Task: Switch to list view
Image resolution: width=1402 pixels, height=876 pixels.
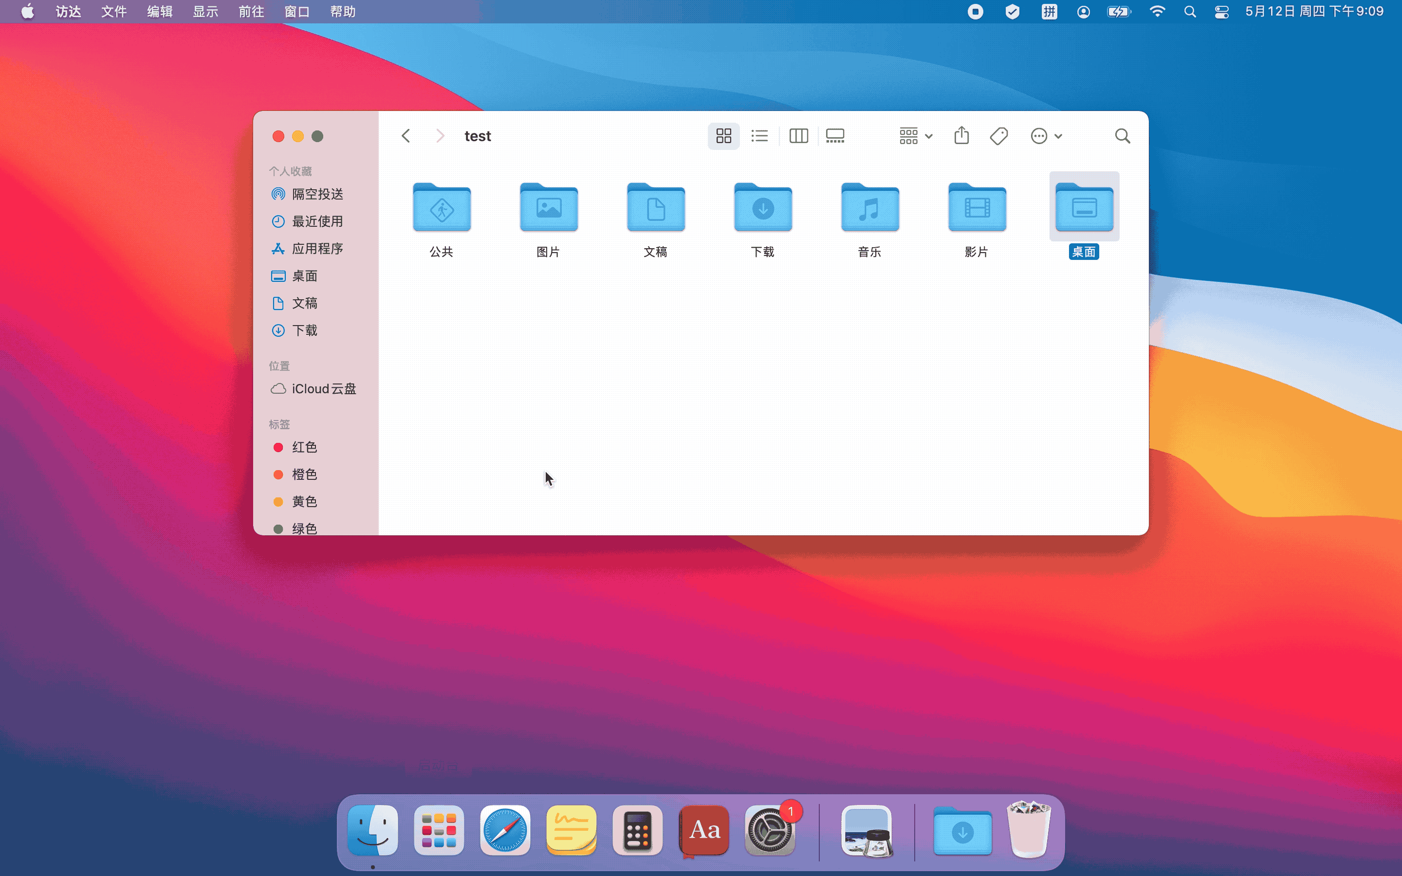Action: [x=759, y=136]
